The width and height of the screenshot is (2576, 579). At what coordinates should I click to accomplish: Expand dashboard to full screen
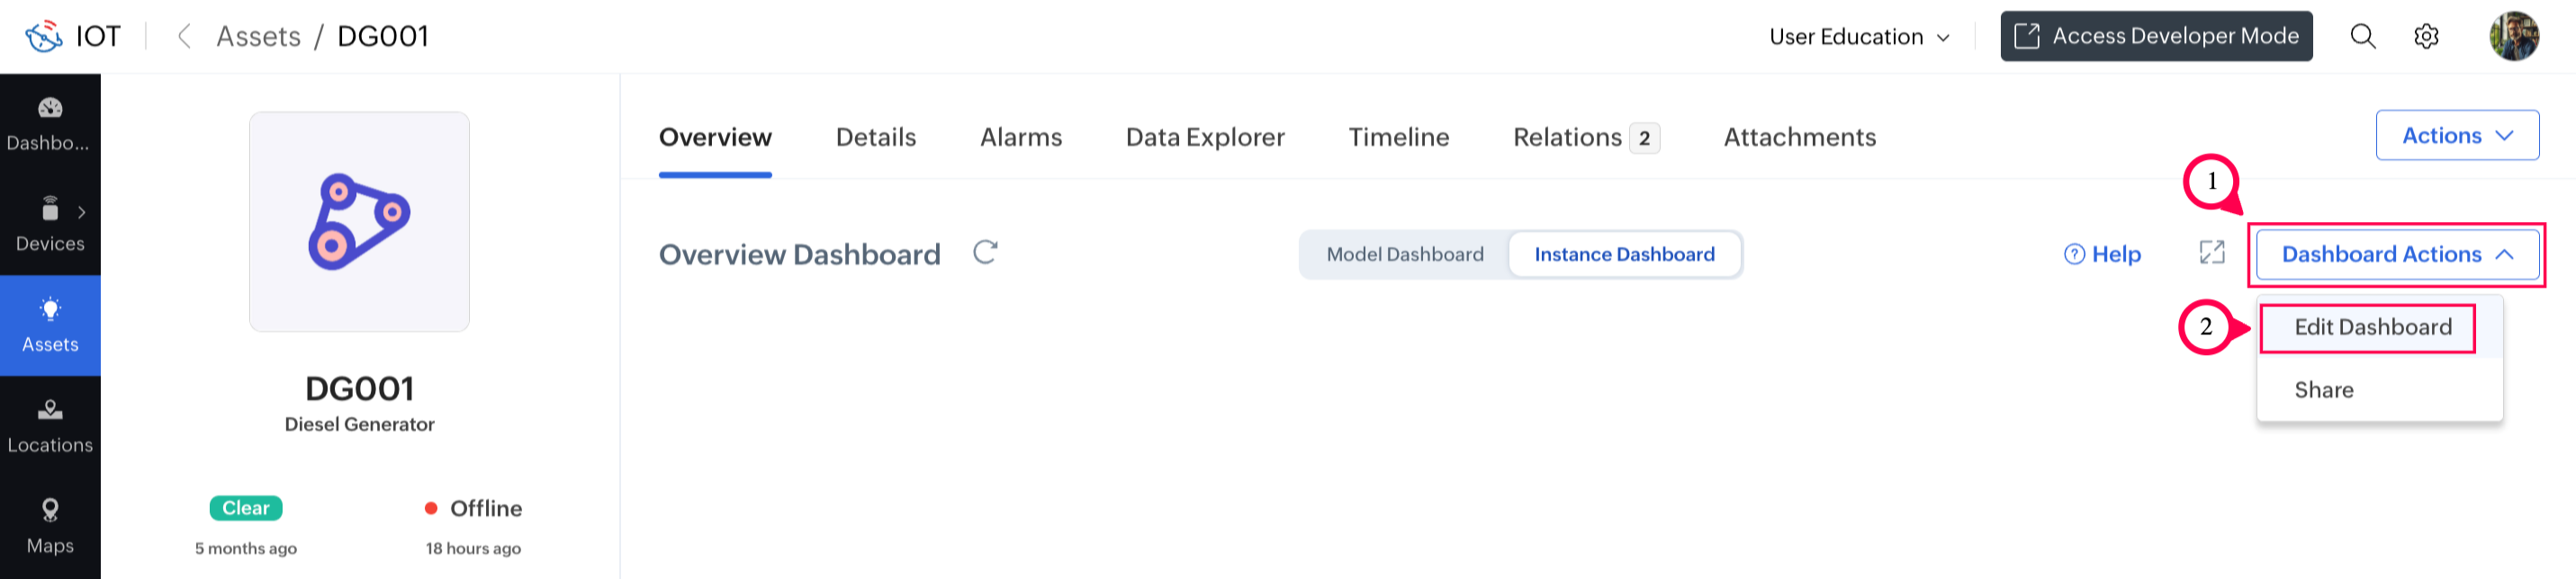[x=2212, y=254]
